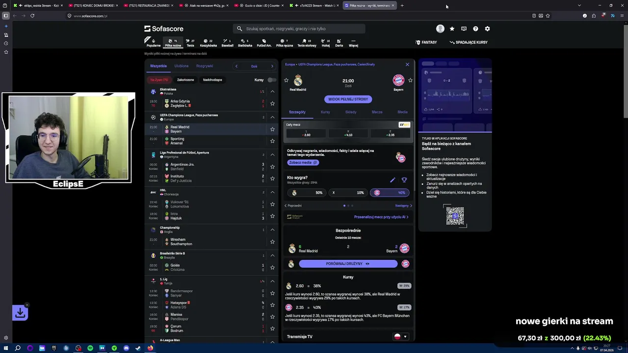Toggle the Kursy odds switch
This screenshot has width=628, height=353.
272,79
